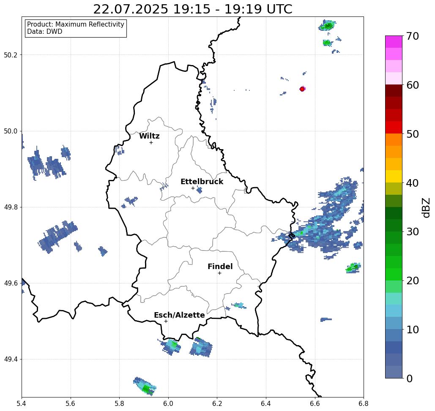Viewport: 435px width, 411px height.
Task: Click the yellow swatch beside 40
Action: (x=394, y=176)
